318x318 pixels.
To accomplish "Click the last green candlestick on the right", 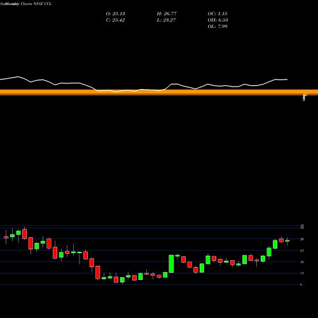I will [x=287, y=241].
